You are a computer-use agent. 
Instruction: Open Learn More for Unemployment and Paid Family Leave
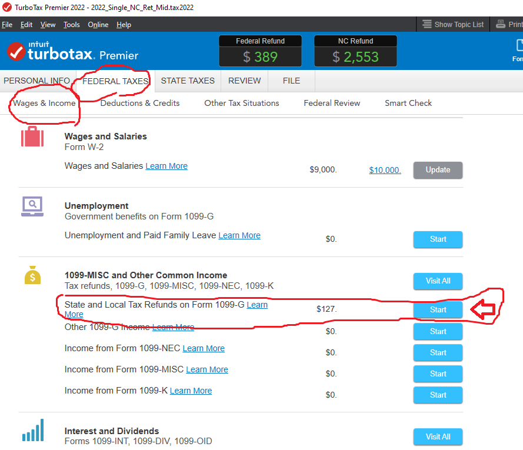(239, 235)
